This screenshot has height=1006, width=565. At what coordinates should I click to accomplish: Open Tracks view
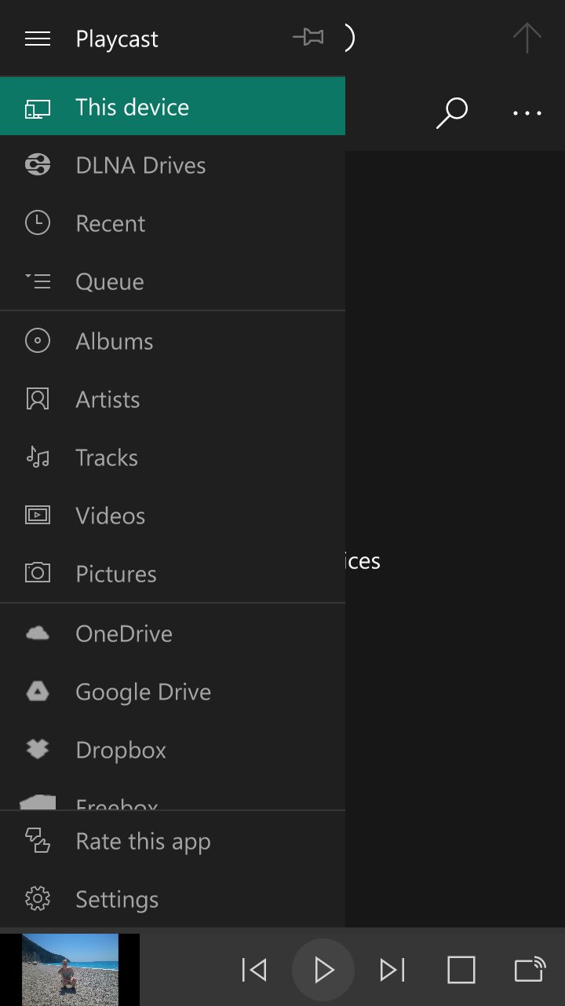173,457
